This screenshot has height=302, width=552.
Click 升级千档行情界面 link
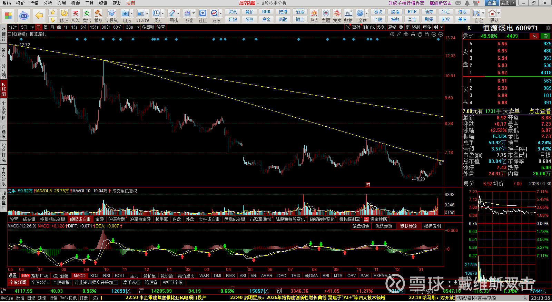[406, 3]
